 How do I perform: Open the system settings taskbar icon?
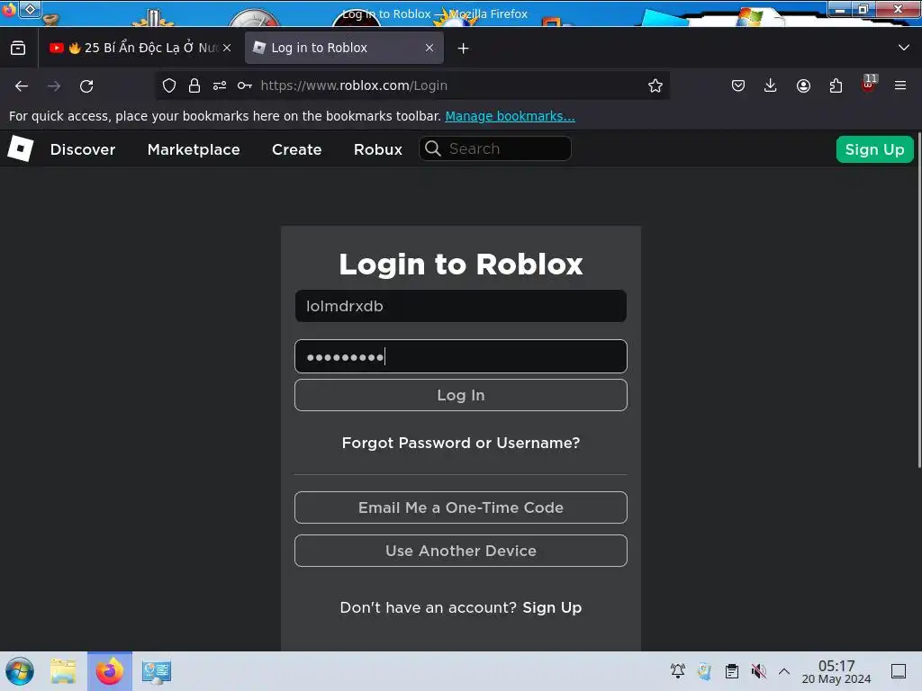click(157, 671)
